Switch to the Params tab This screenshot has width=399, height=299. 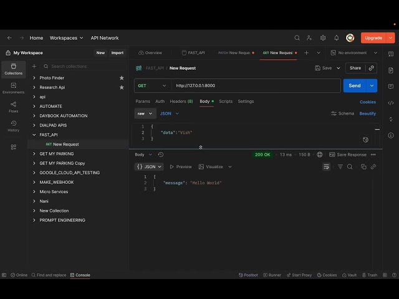[143, 102]
